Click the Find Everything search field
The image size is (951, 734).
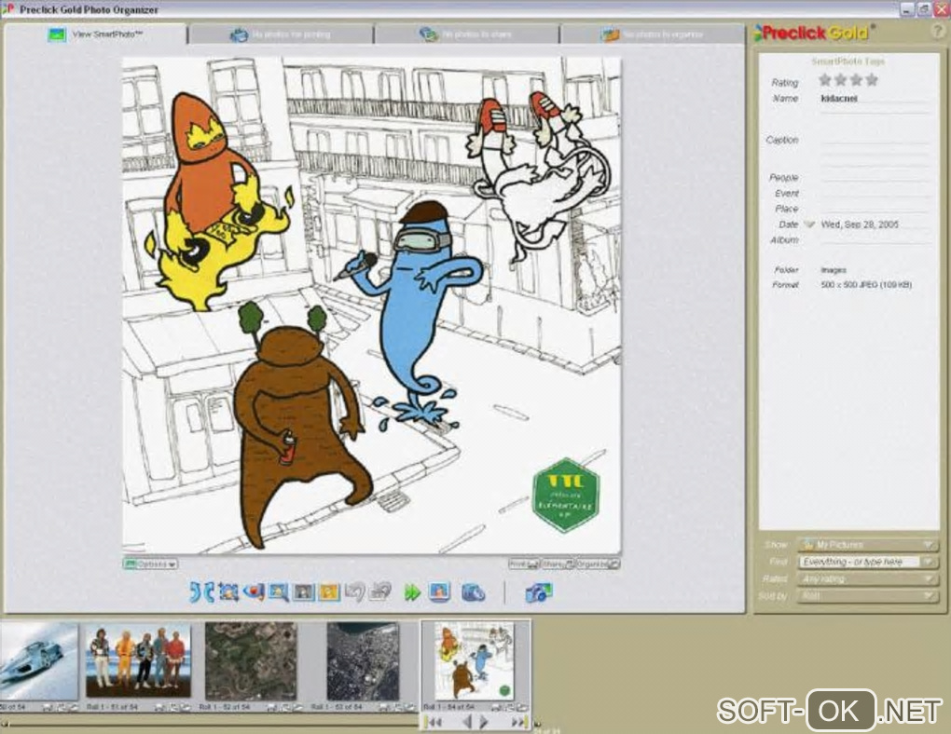(858, 562)
